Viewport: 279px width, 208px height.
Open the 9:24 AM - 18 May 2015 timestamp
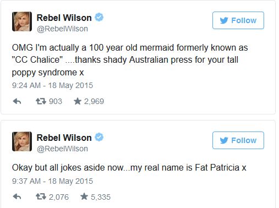tap(52, 85)
